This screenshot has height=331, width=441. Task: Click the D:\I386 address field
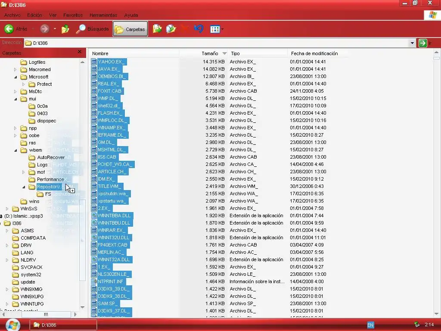point(217,43)
